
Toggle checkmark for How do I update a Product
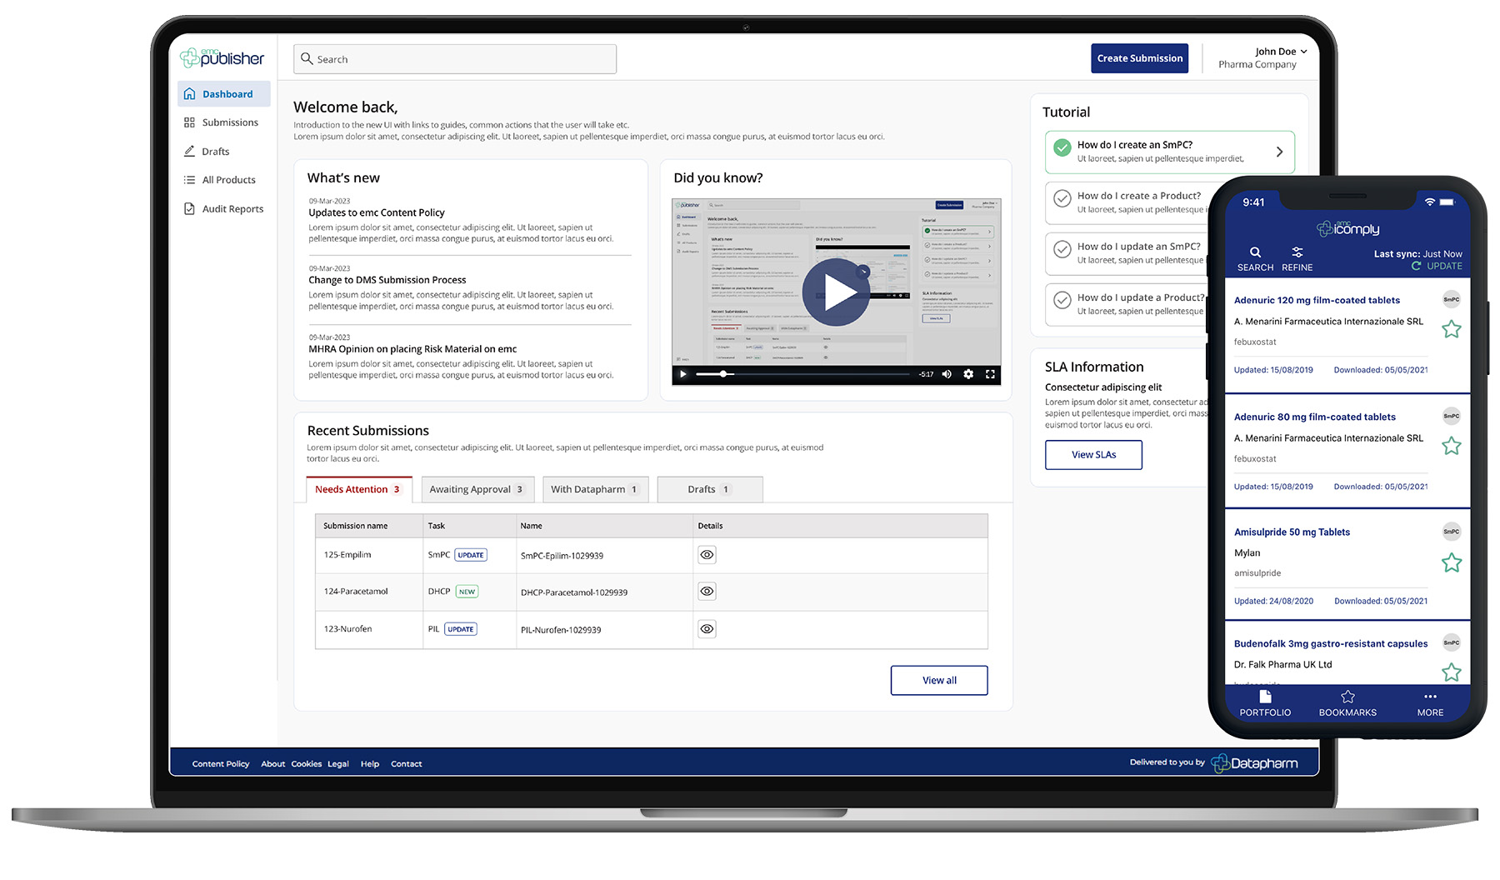click(1062, 300)
